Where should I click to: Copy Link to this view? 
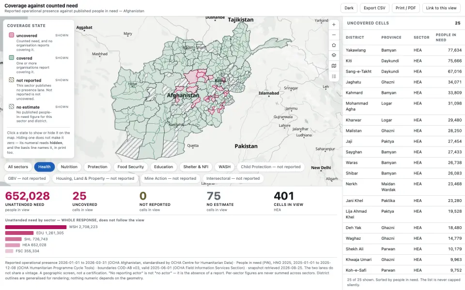click(441, 8)
